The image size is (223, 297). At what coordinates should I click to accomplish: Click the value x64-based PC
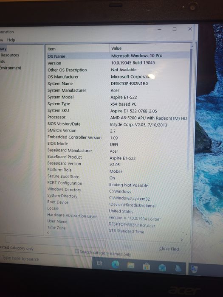coord(123,104)
